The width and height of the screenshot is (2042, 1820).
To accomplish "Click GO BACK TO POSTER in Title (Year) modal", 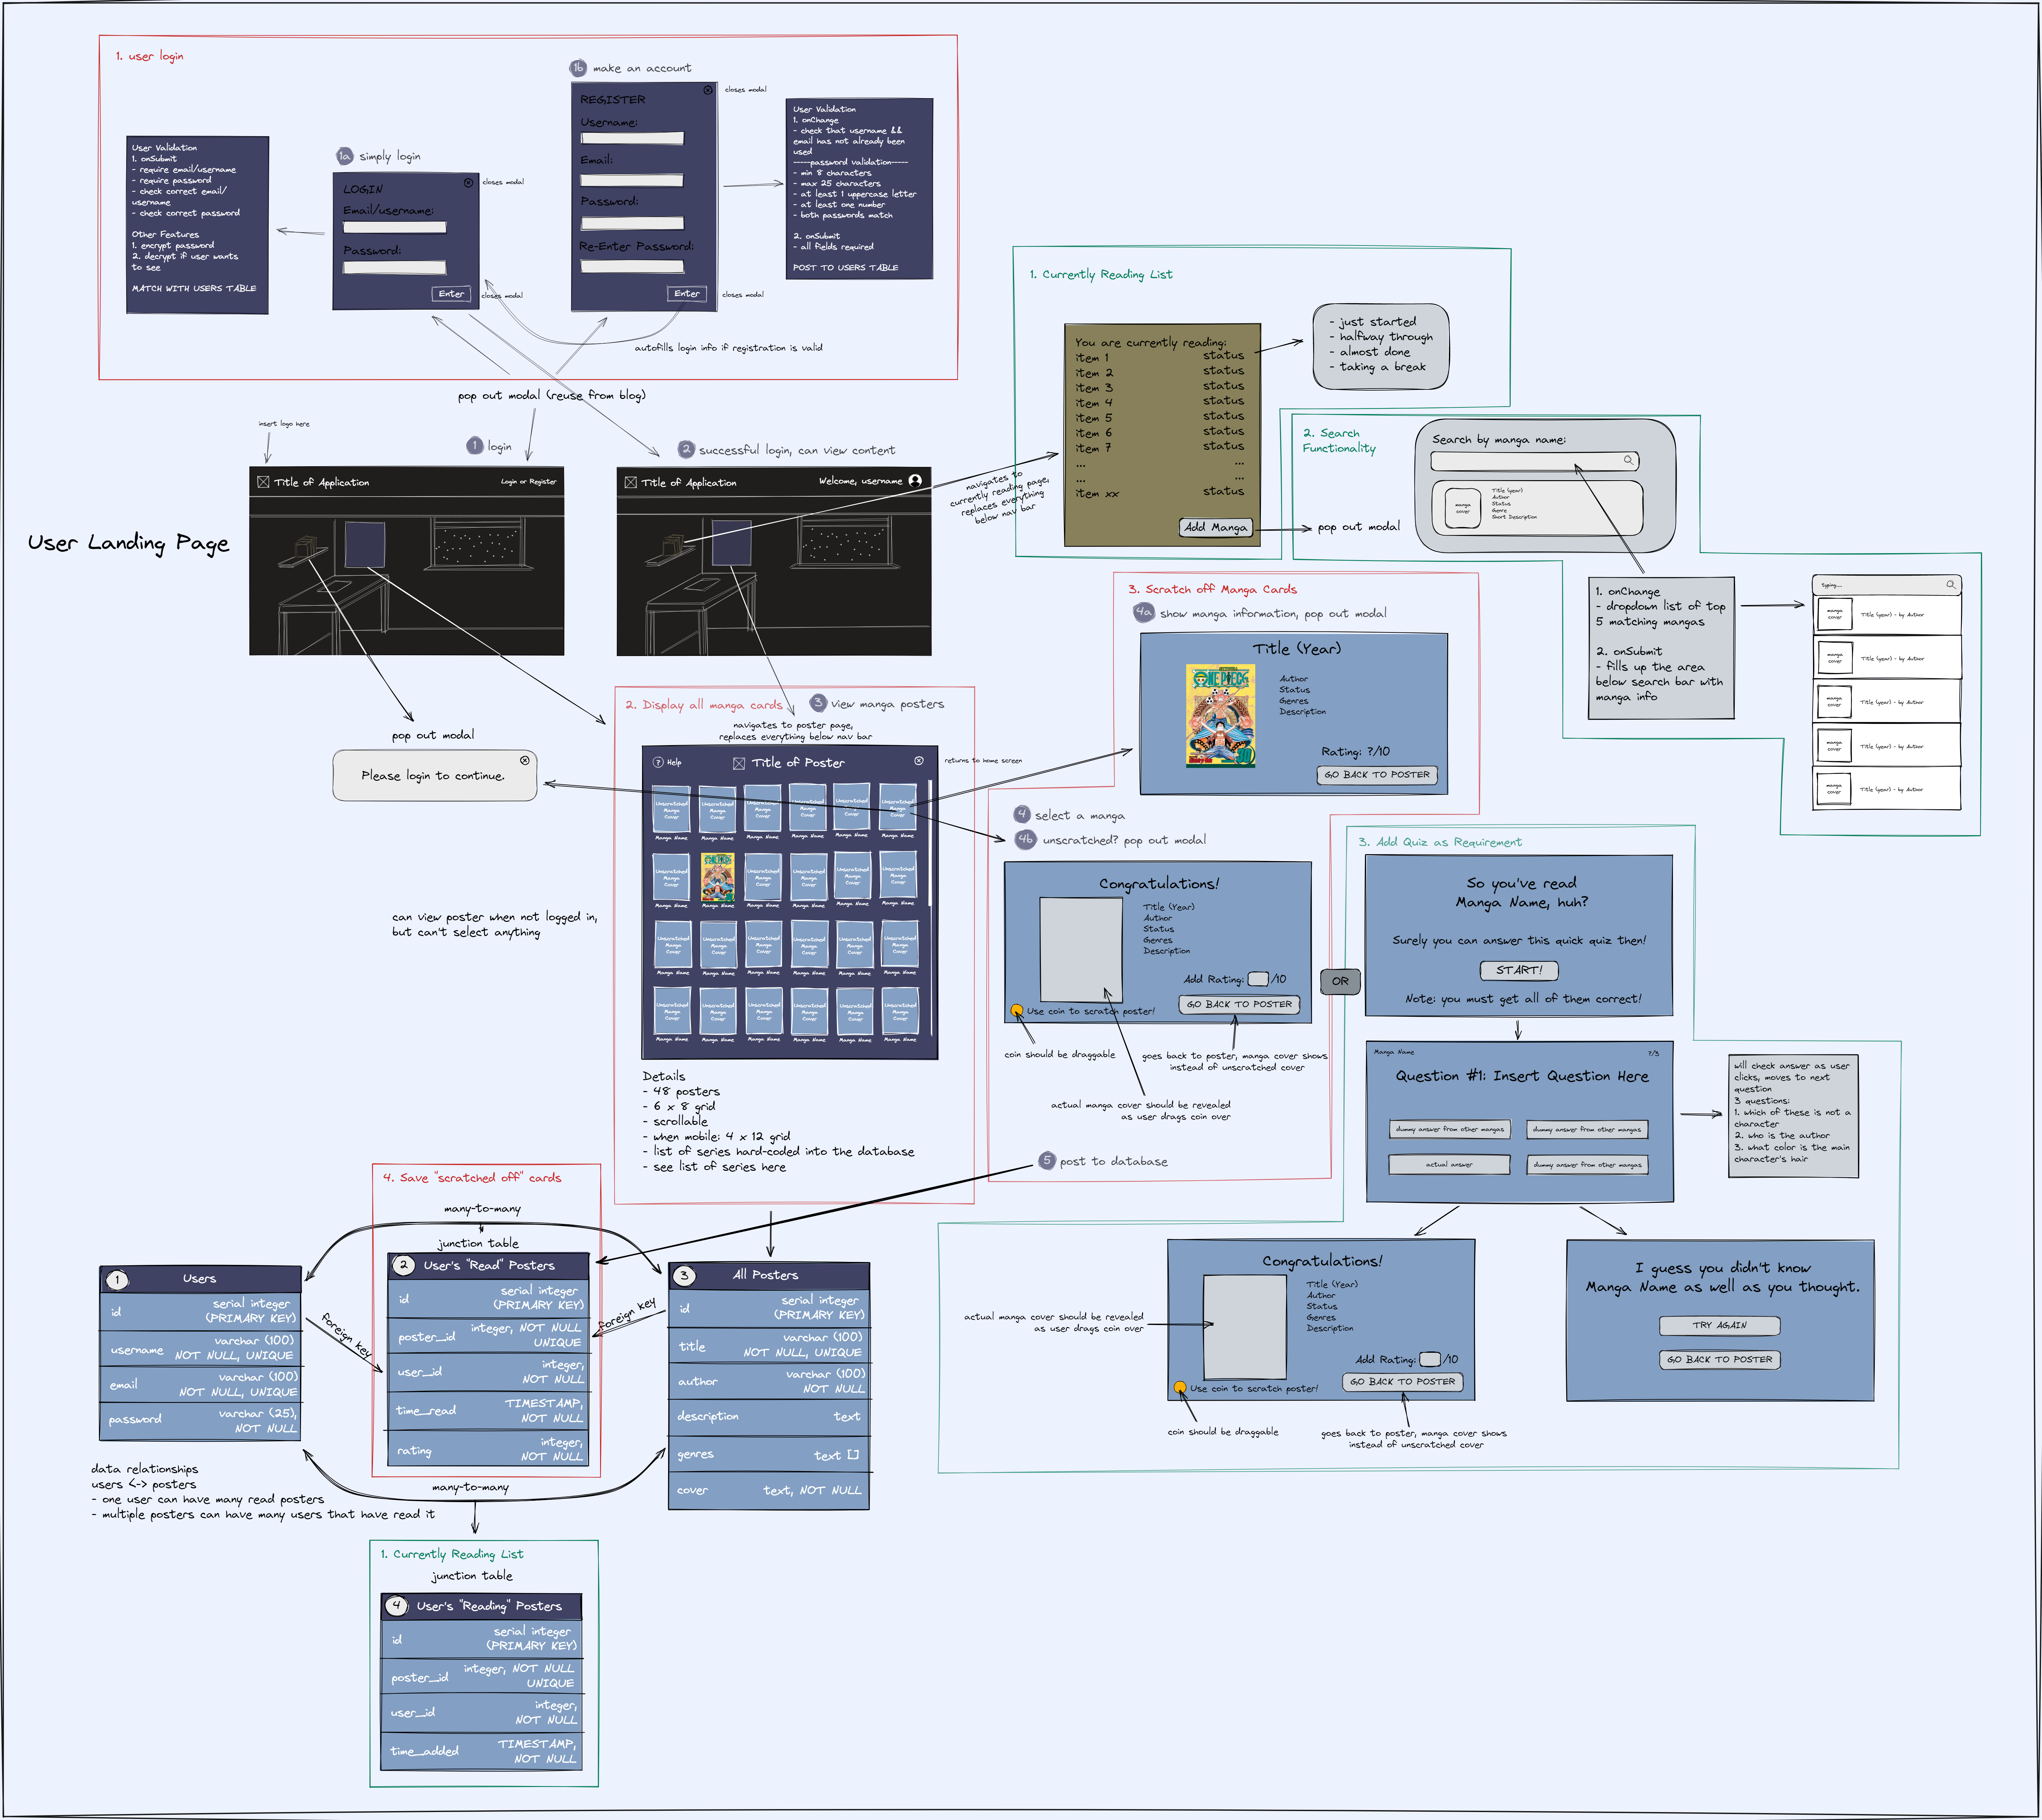I will click(1377, 775).
